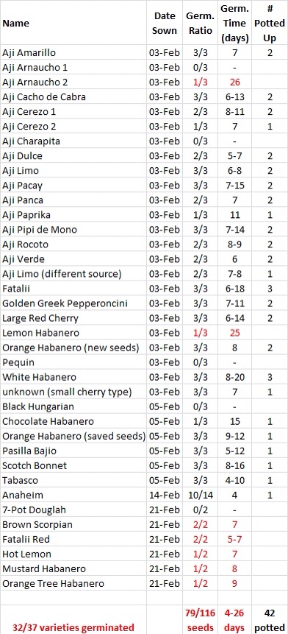Select the Germ. Time (days) header
Screen dimensions: 288x634
point(235,23)
